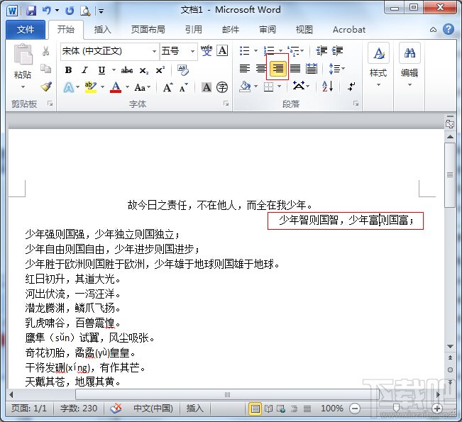Toggle subscript formatting
The height and width of the screenshot is (422, 462).
click(144, 70)
